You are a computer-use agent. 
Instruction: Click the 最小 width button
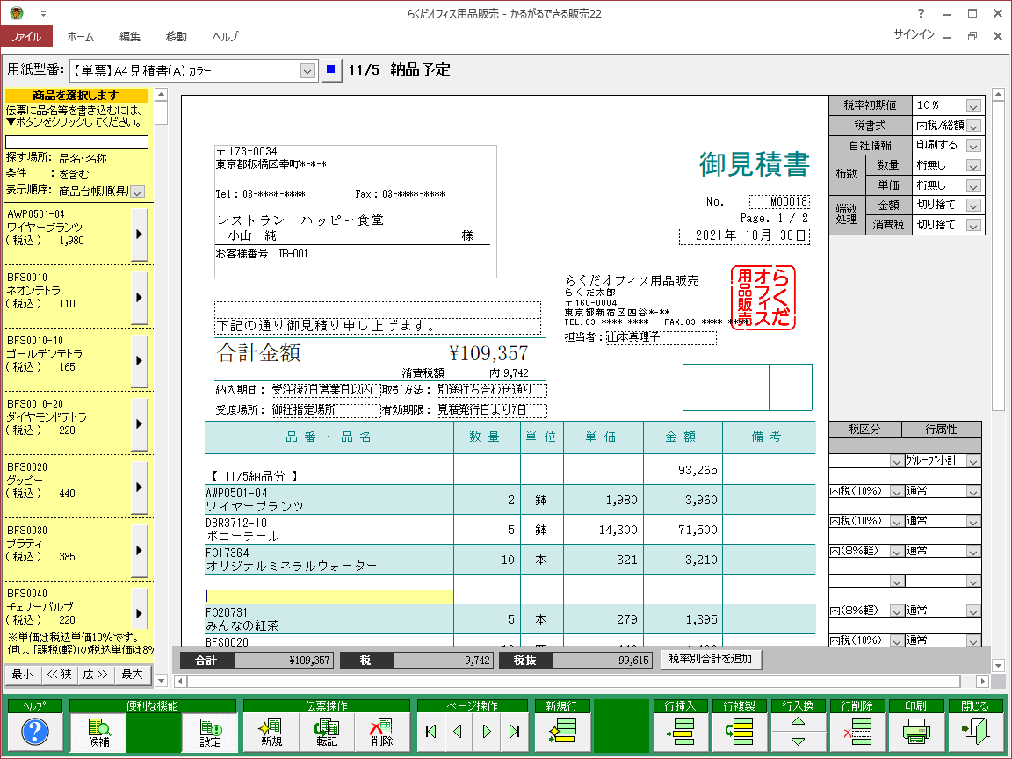(x=23, y=675)
